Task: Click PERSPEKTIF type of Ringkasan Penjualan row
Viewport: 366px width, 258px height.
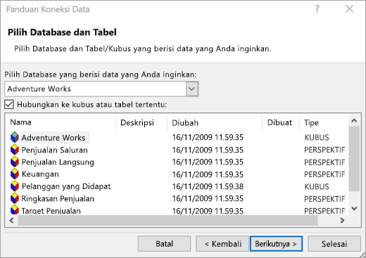Action: click(x=324, y=199)
